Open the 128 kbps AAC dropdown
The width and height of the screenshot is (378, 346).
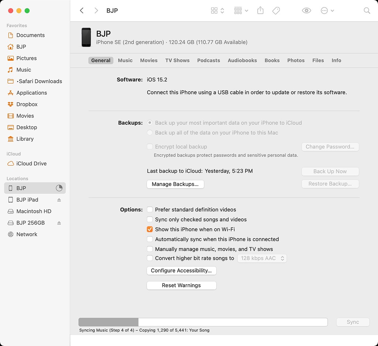(262, 258)
